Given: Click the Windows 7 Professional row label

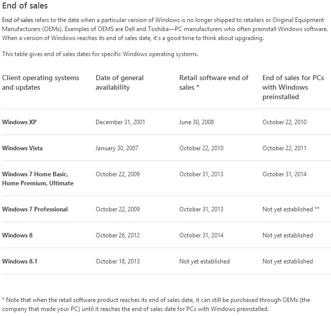Looking at the screenshot, I should 35,209.
